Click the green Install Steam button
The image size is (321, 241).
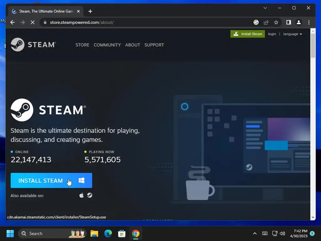248,34
